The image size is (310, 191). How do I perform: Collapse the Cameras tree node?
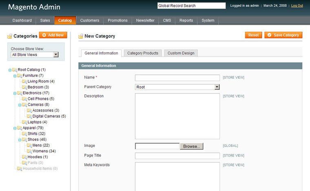pyautogui.click(x=20, y=105)
